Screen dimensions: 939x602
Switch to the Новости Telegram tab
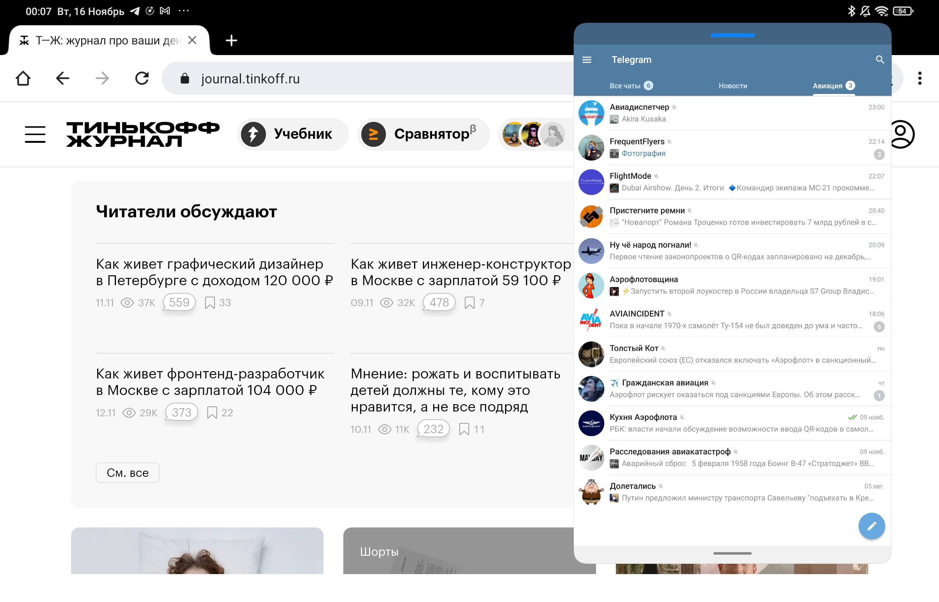coord(733,86)
